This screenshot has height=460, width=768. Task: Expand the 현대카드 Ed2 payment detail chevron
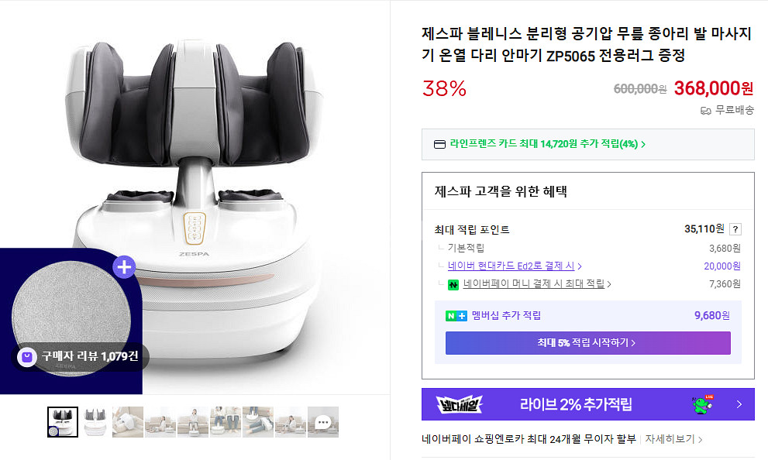[580, 264]
